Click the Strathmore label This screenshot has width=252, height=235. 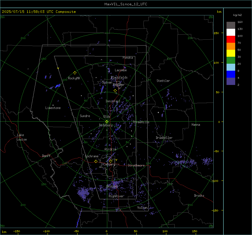click(x=136, y=165)
